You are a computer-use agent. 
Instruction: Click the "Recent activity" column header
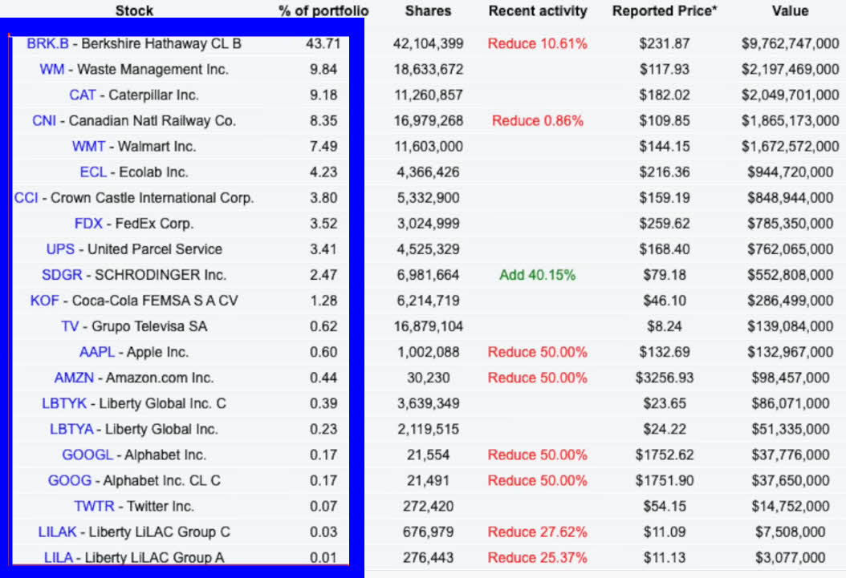click(x=538, y=11)
